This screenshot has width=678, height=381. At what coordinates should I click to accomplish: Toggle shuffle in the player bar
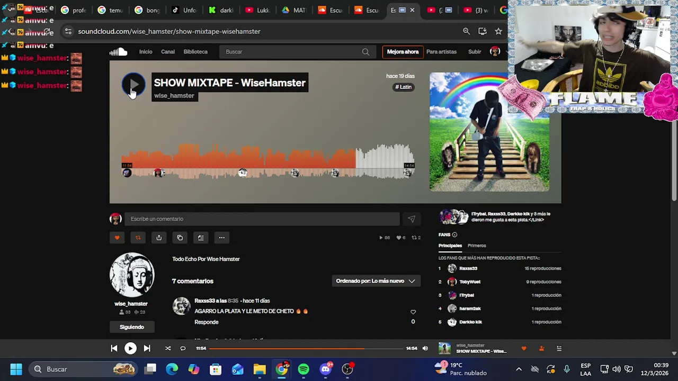point(168,348)
